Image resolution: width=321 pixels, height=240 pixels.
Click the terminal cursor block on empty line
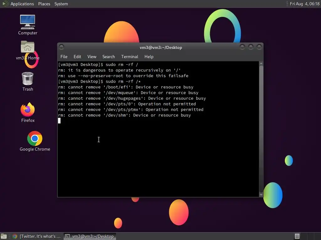[59, 121]
